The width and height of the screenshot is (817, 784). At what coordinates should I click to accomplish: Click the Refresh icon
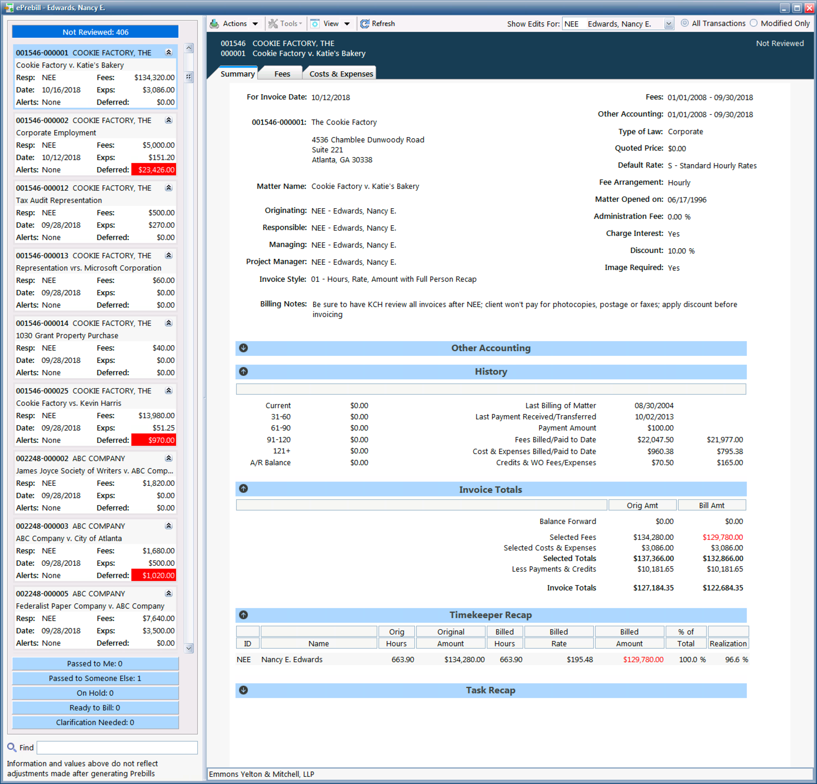pyautogui.click(x=365, y=24)
